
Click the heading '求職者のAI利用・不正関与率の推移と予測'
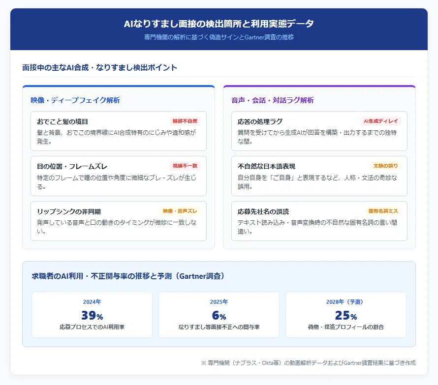(x=127, y=276)
